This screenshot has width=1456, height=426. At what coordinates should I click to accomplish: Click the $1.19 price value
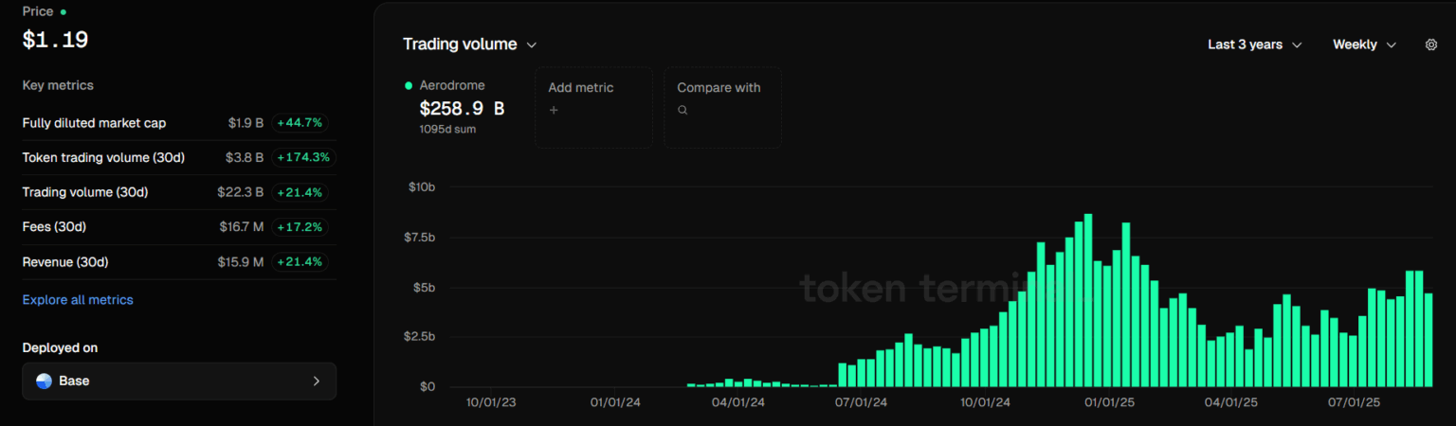(55, 40)
